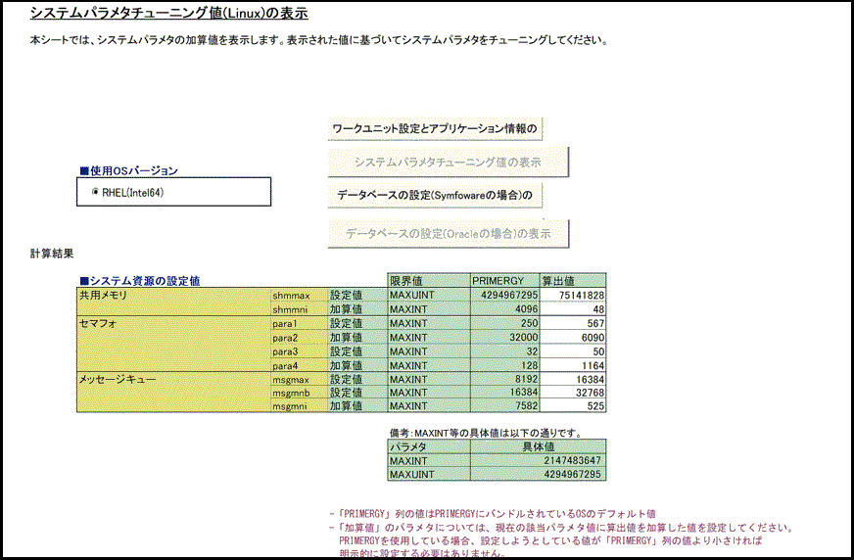Click the 共用メモリ category cell
854x560 pixels.
coord(173,303)
